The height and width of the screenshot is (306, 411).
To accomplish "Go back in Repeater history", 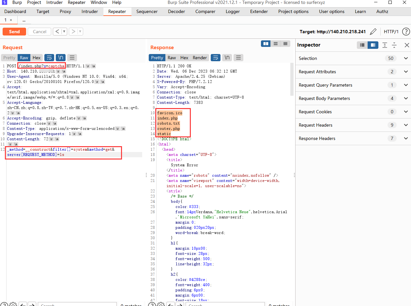I will 57,32.
